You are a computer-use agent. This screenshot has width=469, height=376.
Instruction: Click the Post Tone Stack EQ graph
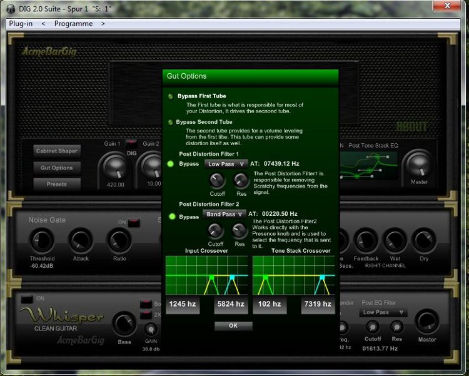(x=368, y=166)
